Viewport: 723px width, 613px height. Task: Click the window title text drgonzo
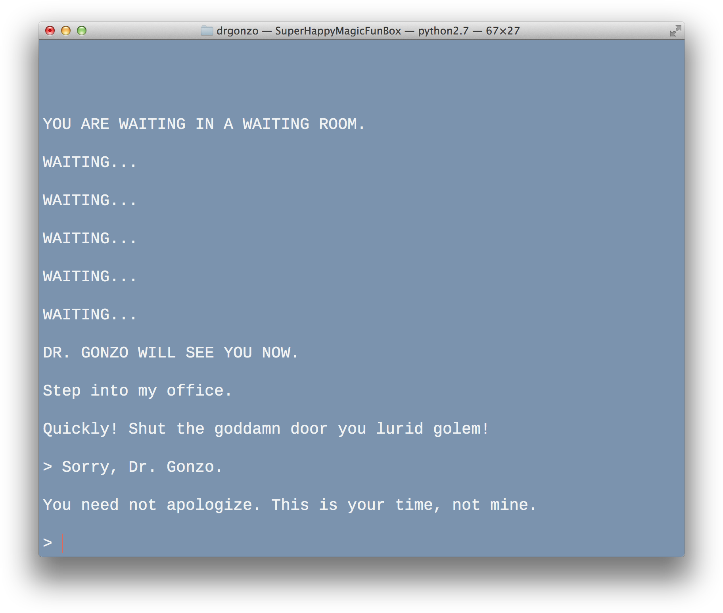237,31
